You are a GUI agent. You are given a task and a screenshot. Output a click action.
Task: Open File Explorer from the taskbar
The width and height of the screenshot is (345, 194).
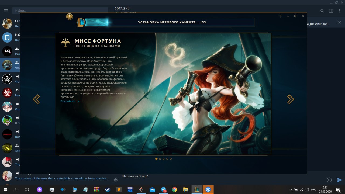click(x=186, y=189)
